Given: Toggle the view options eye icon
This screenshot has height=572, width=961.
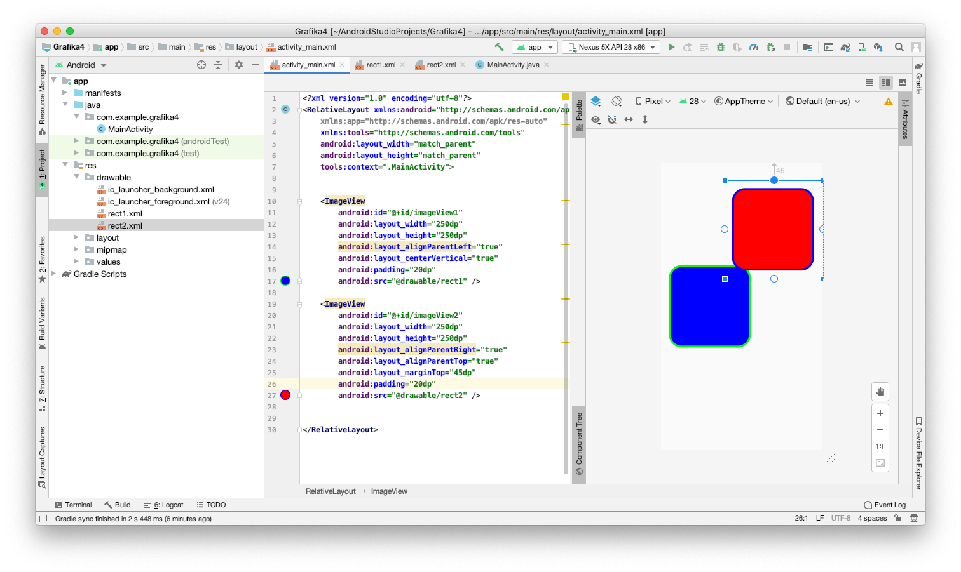Looking at the screenshot, I should point(596,119).
